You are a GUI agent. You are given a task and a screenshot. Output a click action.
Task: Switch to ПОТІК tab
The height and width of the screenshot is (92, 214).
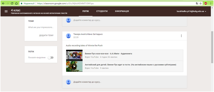coord(86,11)
